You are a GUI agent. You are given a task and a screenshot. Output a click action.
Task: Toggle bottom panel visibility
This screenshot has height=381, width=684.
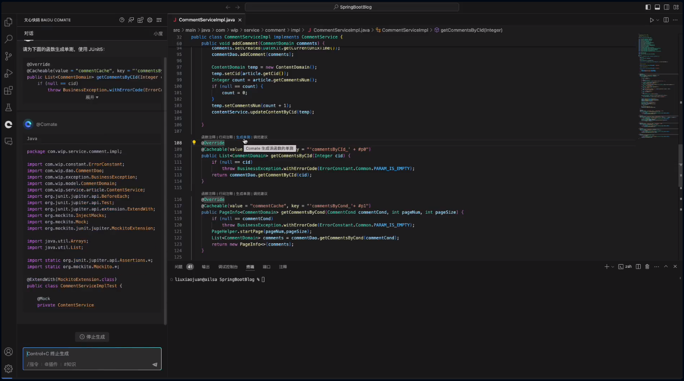657,7
